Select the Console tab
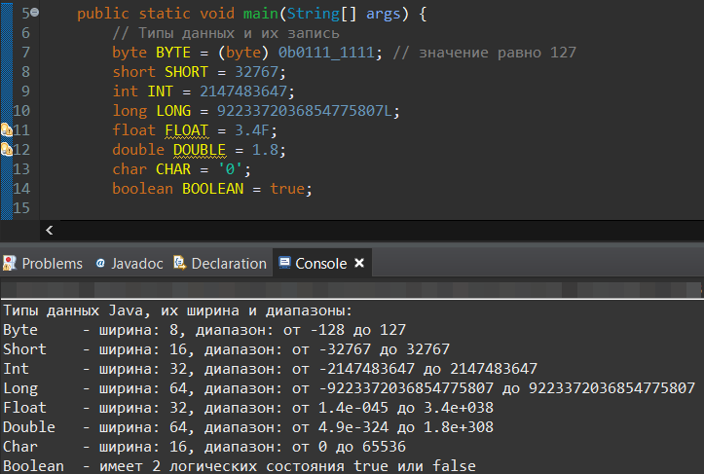Screen dimensions: 704x474 point(320,263)
